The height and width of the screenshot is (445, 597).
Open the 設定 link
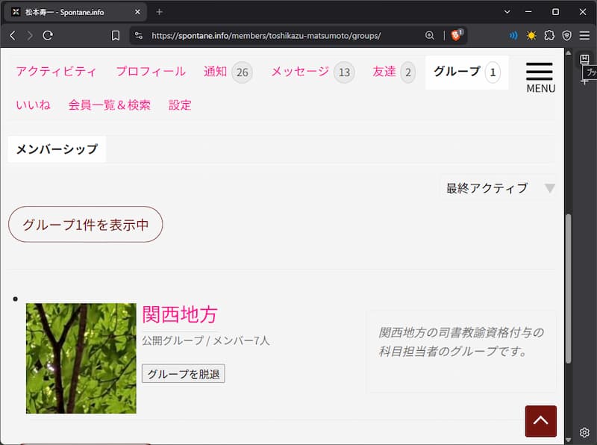click(180, 105)
